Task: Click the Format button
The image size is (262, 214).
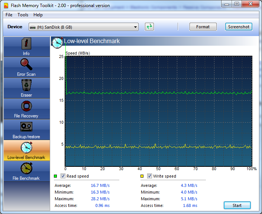Action: (x=203, y=27)
